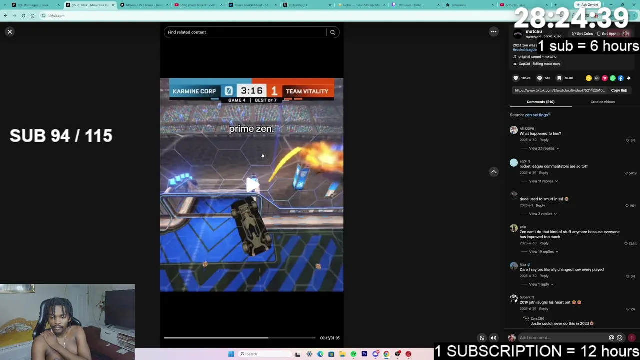The image size is (640, 360).
Task: Toggle the auto-scroll icon beside the volume
Action: point(482,338)
